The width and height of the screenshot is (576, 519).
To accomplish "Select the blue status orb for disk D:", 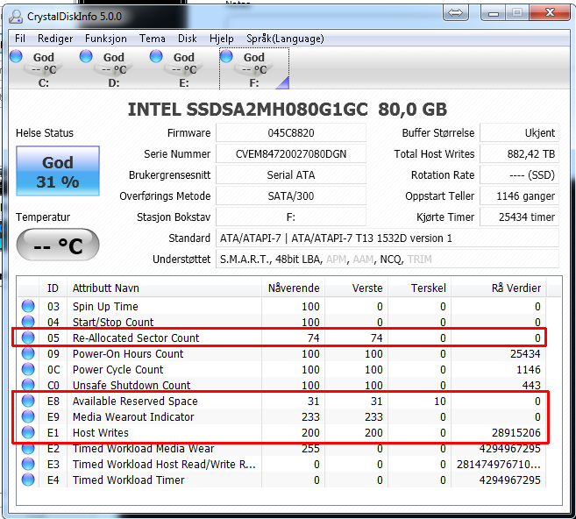I will (86, 56).
